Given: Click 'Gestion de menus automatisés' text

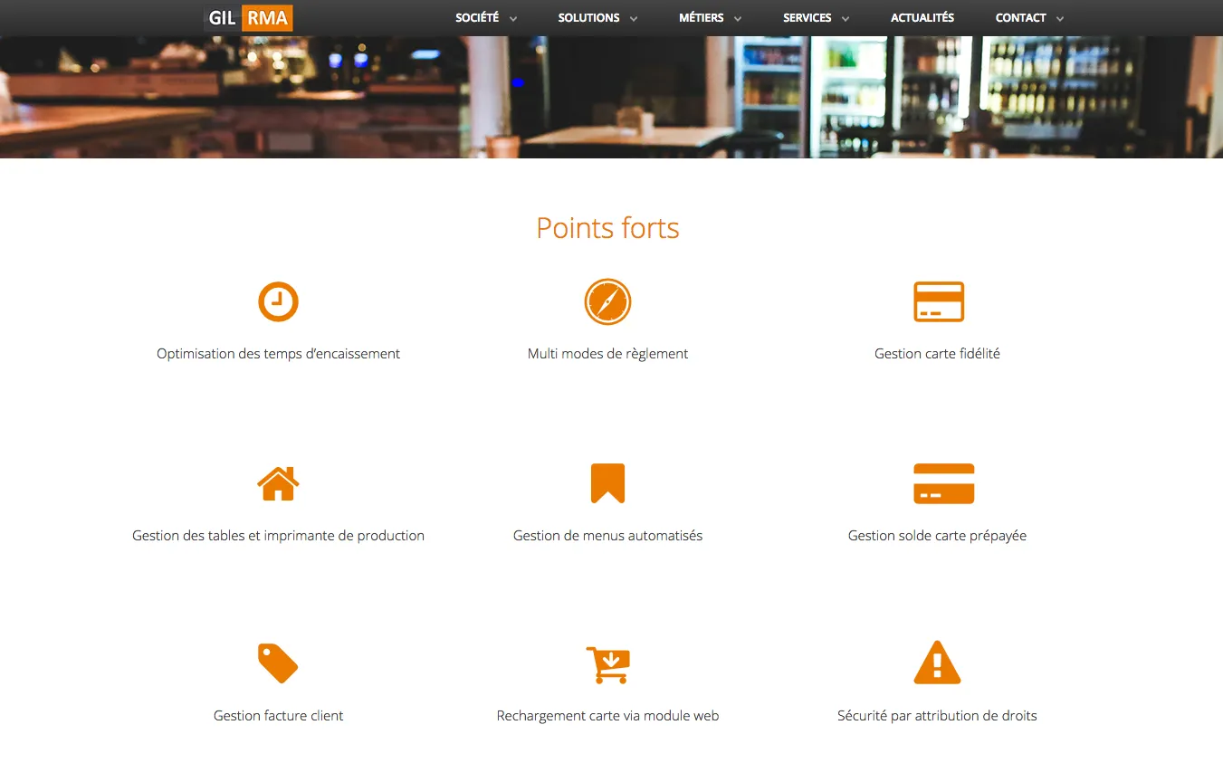Looking at the screenshot, I should [x=607, y=536].
